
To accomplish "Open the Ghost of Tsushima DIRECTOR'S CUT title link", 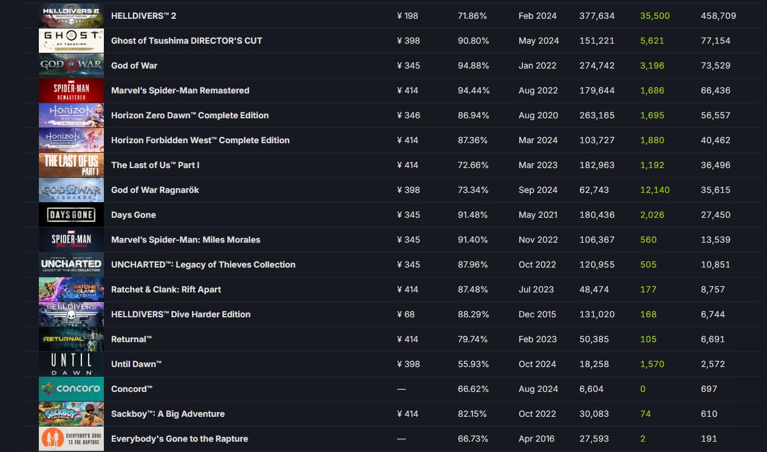I will pos(186,41).
